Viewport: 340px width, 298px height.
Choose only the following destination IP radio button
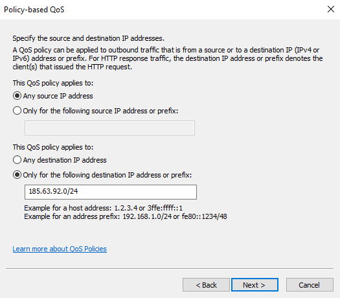[17, 175]
